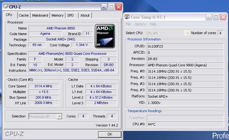
Task: Click the Revision DR-B3 field in Core Temp
Action: (185, 59)
